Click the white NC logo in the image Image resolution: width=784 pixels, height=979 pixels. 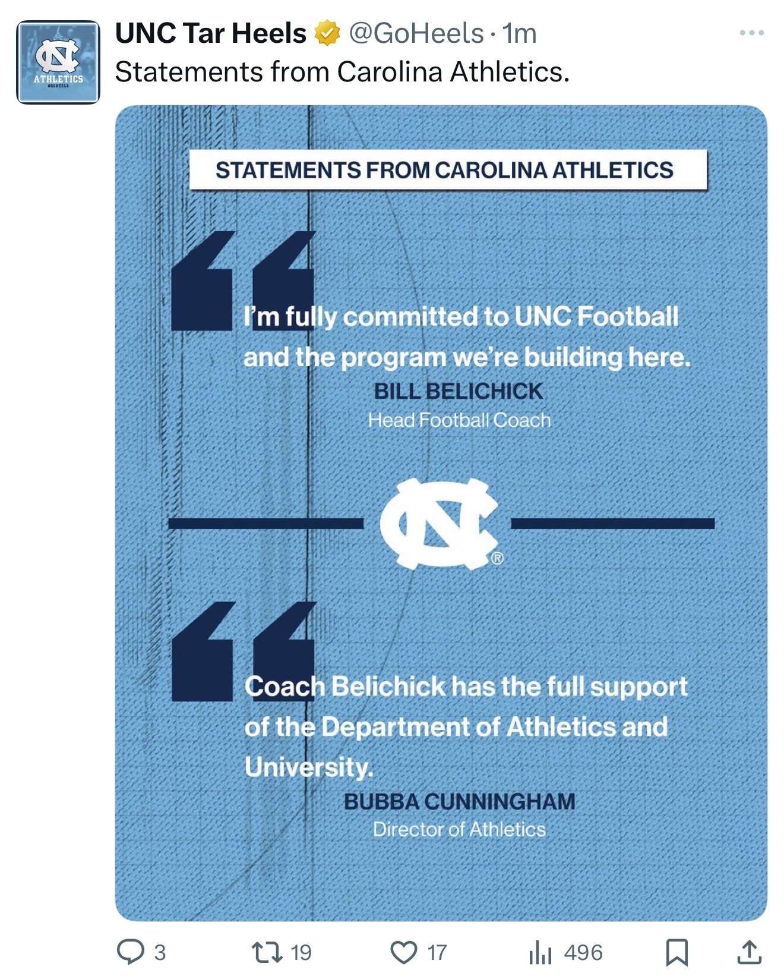(x=440, y=523)
